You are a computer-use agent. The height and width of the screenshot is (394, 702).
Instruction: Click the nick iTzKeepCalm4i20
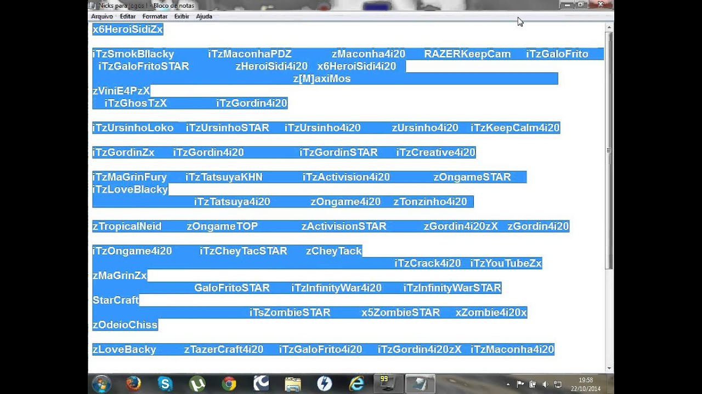(x=515, y=128)
